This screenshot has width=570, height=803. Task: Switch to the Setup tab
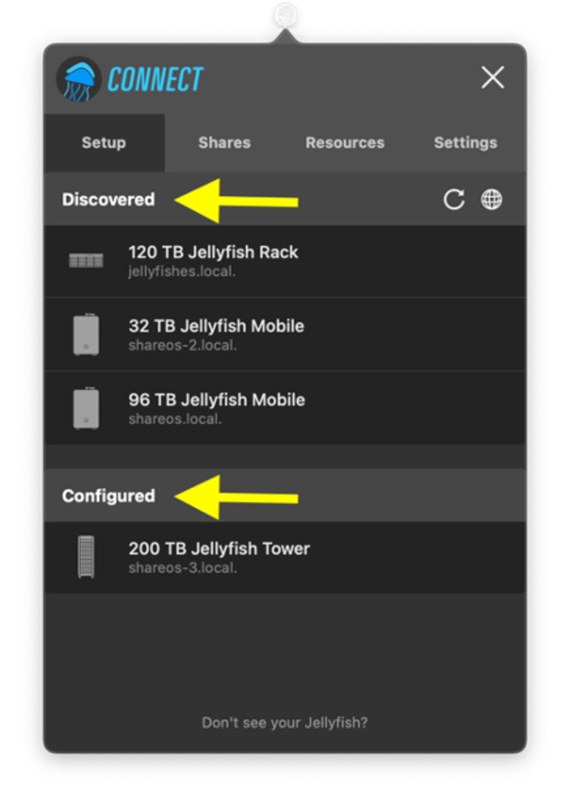pos(104,143)
